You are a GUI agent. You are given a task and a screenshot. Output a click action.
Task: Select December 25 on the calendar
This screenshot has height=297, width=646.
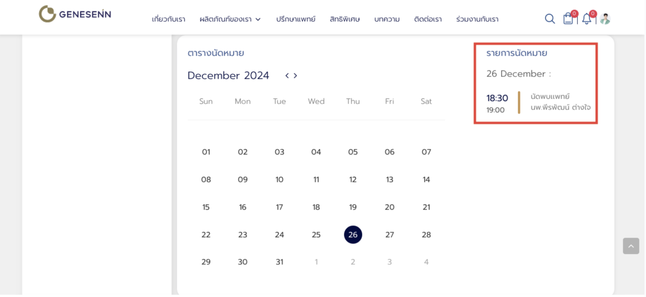click(x=316, y=235)
